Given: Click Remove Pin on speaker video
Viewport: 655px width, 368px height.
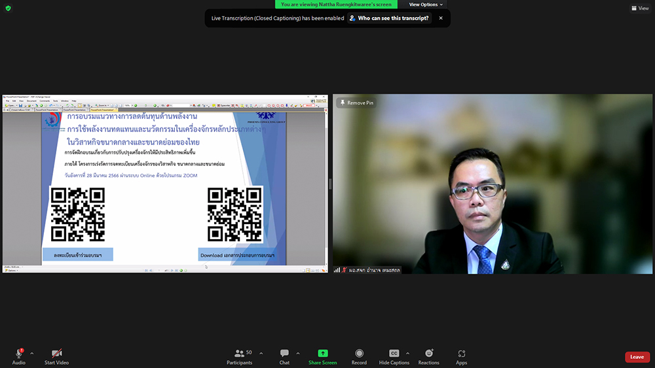Looking at the screenshot, I should (x=356, y=103).
